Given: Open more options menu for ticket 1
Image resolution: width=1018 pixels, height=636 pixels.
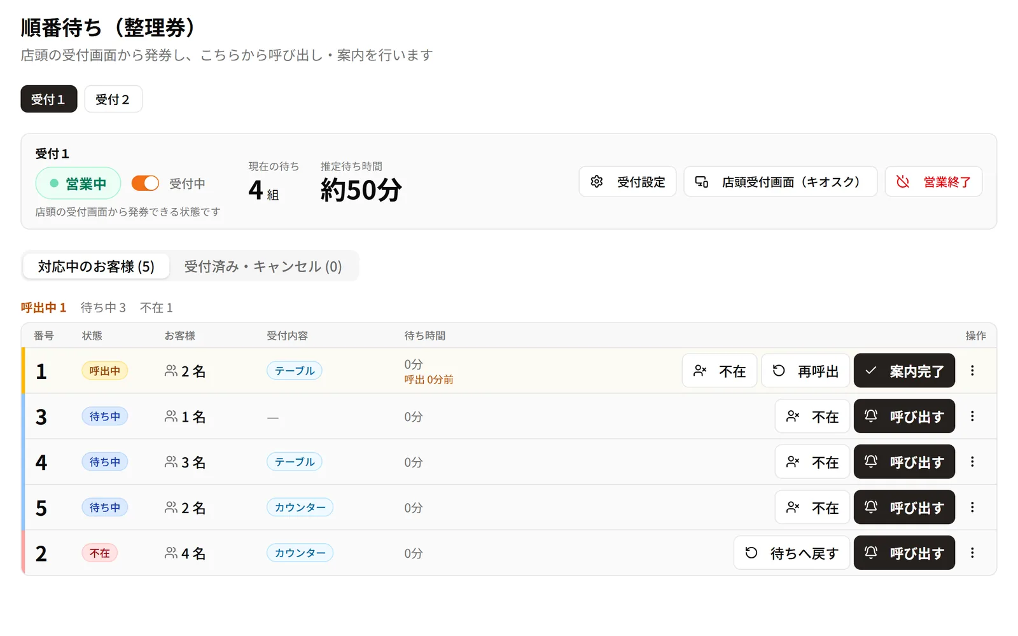Looking at the screenshot, I should pyautogui.click(x=972, y=371).
